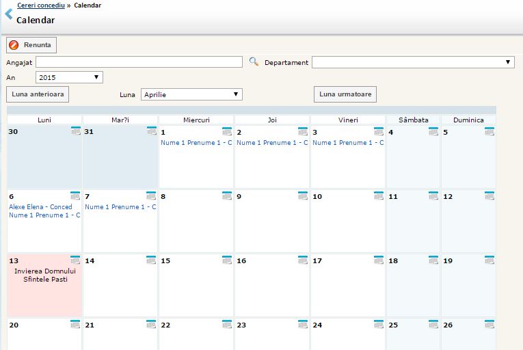Click the magnifier icon next to Angajat field
The height and width of the screenshot is (350, 523).
(254, 62)
